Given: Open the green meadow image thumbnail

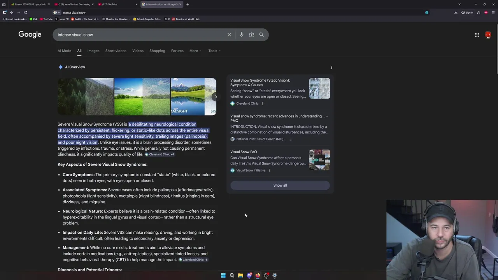Looking at the screenshot, I should (142, 96).
